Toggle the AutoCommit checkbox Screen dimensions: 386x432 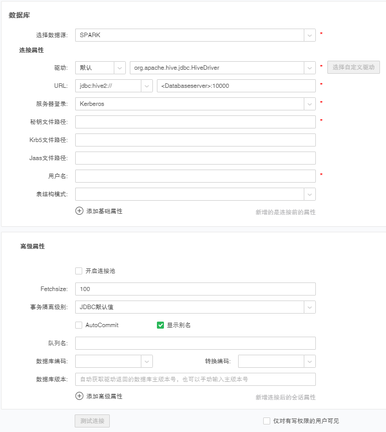coord(79,325)
